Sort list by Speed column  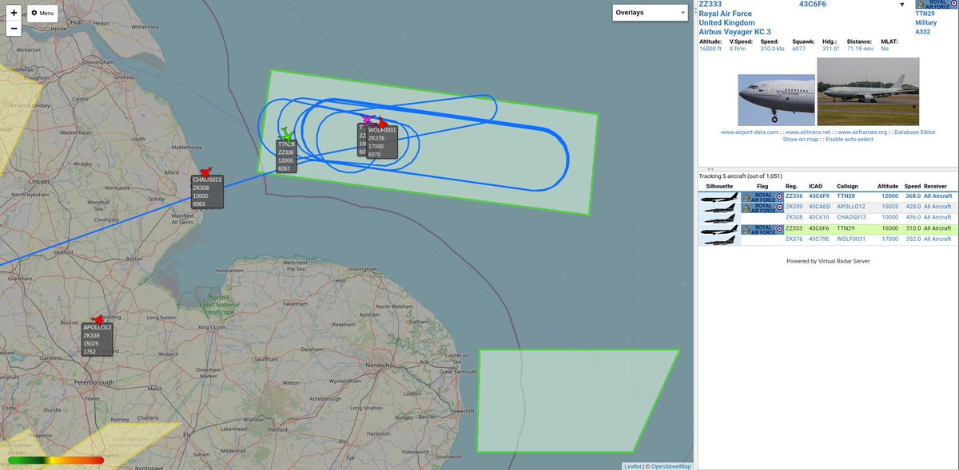point(912,186)
